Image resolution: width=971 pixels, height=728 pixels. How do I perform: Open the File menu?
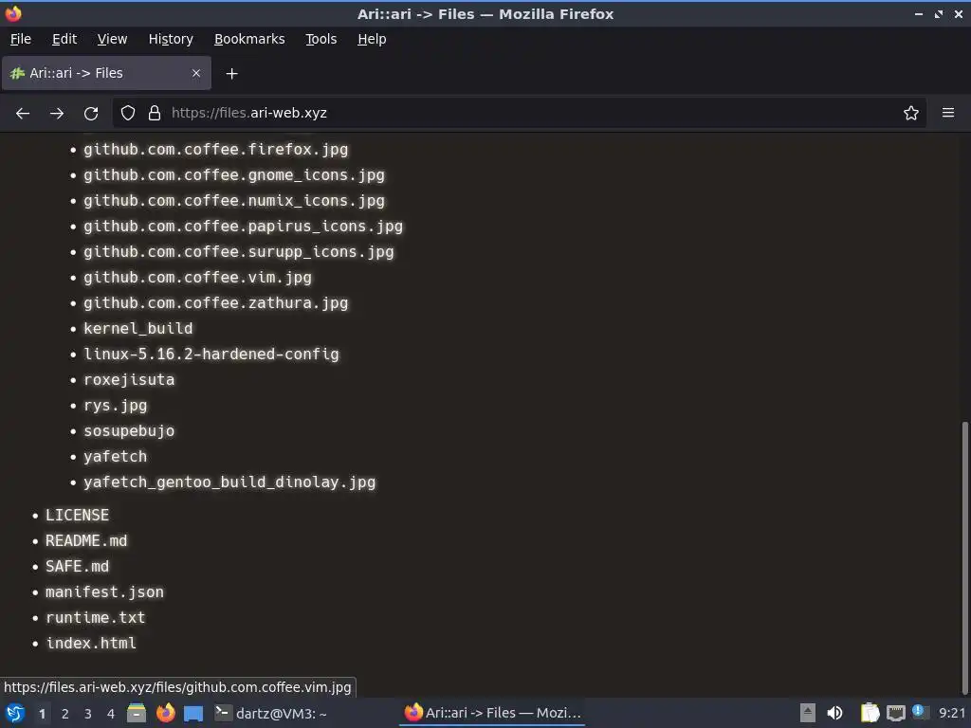point(21,39)
